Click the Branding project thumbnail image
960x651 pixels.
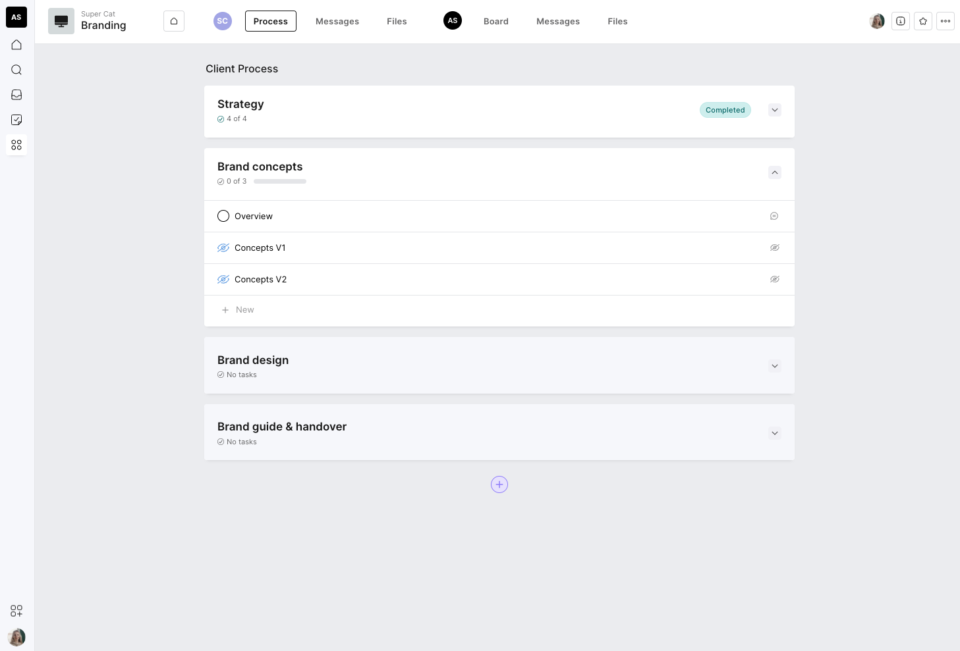pos(61,21)
